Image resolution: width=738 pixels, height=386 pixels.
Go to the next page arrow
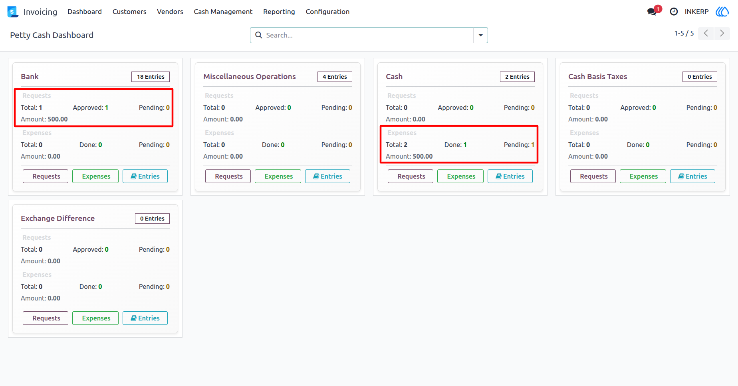(x=722, y=33)
